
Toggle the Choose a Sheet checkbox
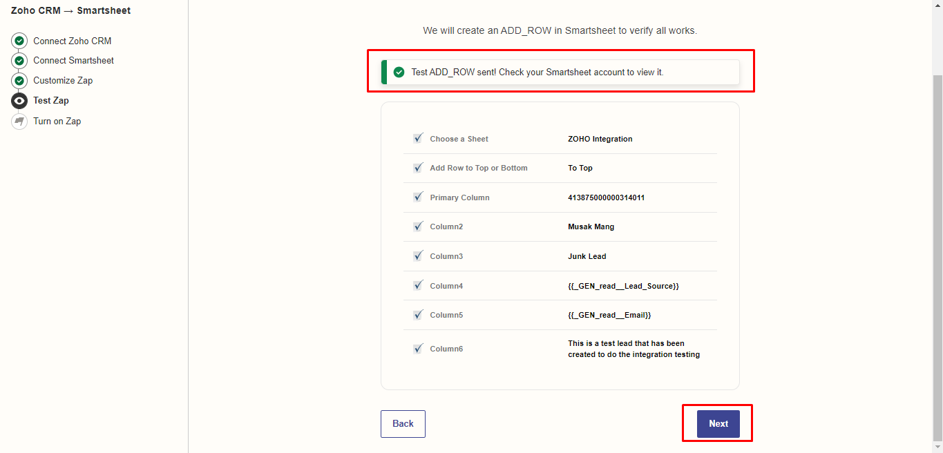pyautogui.click(x=418, y=138)
